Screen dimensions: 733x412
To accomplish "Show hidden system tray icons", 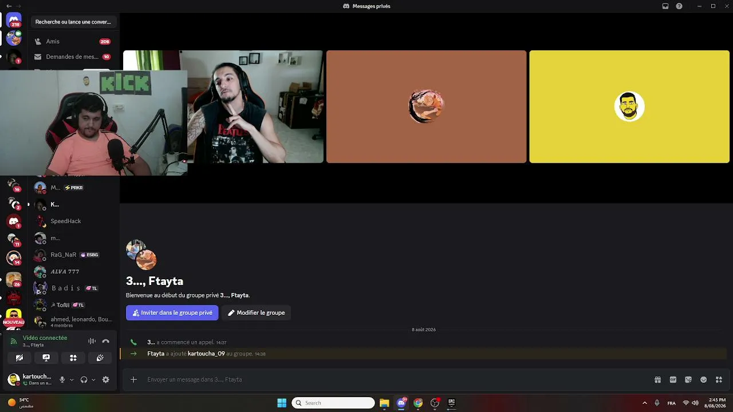I will click(644, 403).
